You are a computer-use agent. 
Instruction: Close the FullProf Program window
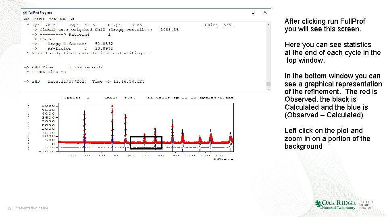coord(265,12)
